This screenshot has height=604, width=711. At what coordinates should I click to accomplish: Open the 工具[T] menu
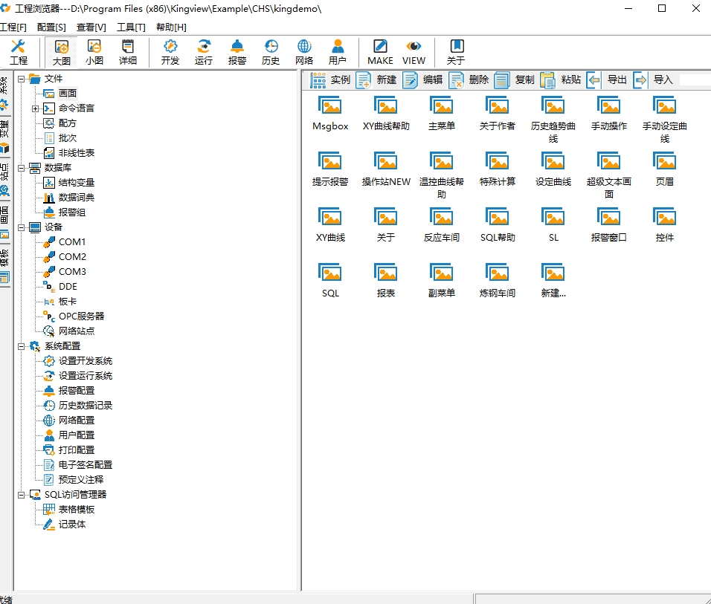[131, 27]
